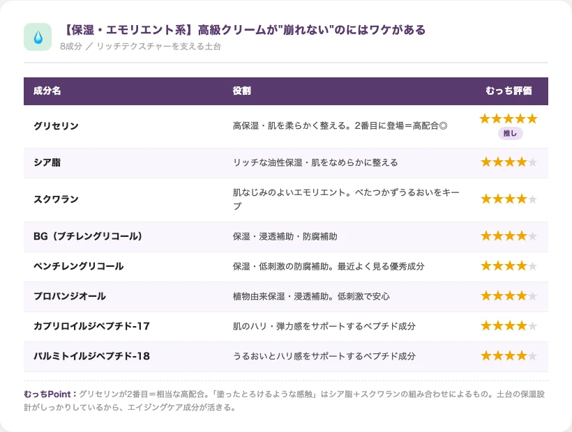Select the スクワラン ingredient name
Screen dimensions: 572x432
coord(57,199)
